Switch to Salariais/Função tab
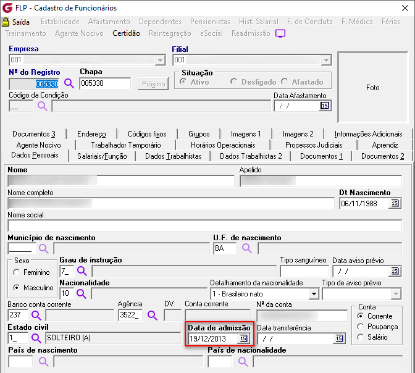The width and height of the screenshot is (415, 373). (x=102, y=156)
